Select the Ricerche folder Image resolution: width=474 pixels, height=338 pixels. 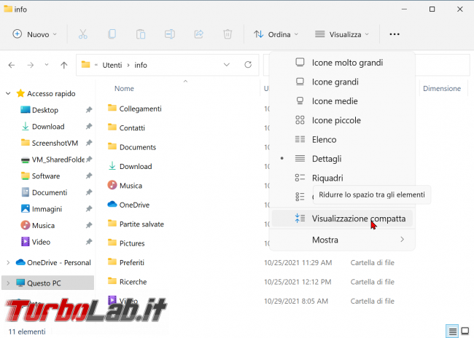point(133,282)
